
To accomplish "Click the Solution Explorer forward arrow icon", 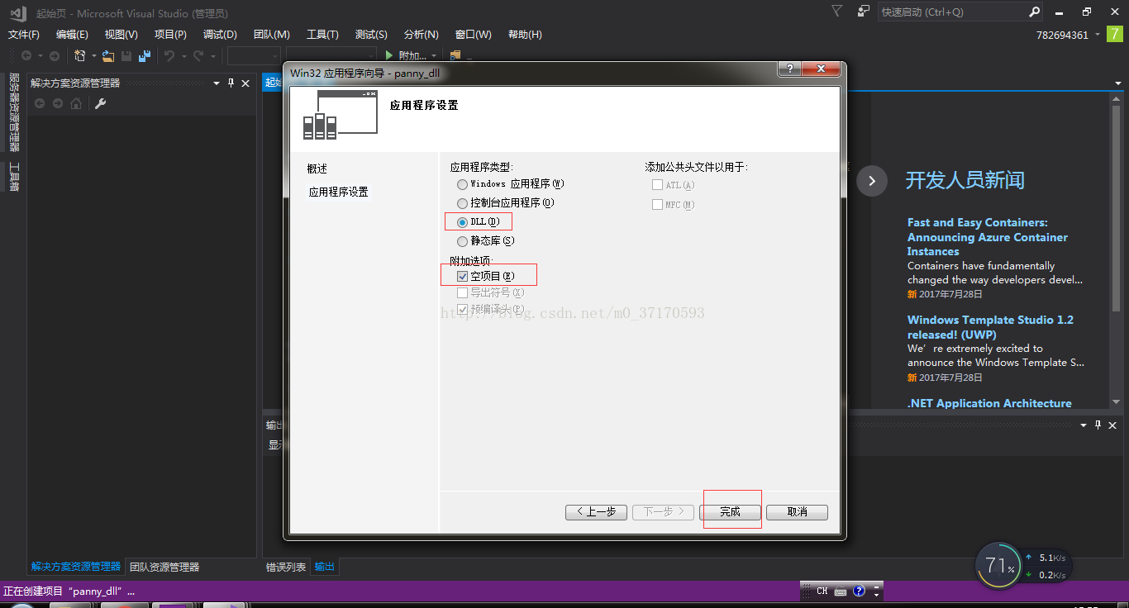I will coord(58,103).
